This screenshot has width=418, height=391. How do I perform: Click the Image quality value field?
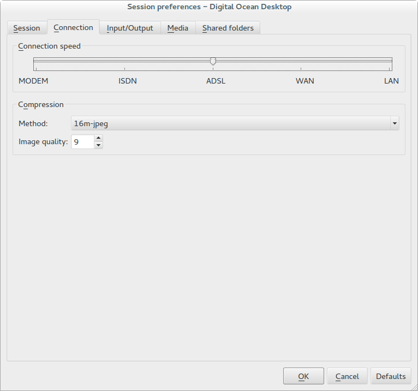[x=82, y=141]
